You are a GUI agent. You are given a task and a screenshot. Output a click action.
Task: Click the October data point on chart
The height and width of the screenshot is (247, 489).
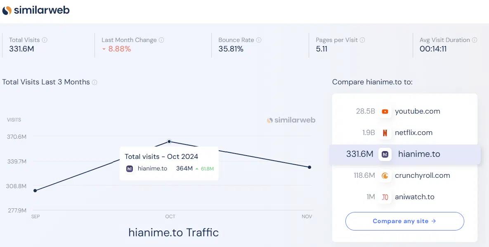pos(169,142)
